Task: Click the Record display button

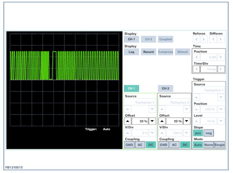Action: [x=148, y=52]
